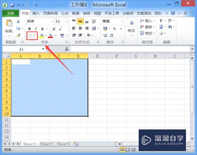197x155 pixels.
Task: Click Merge and Center icon
Action: (x=94, y=28)
